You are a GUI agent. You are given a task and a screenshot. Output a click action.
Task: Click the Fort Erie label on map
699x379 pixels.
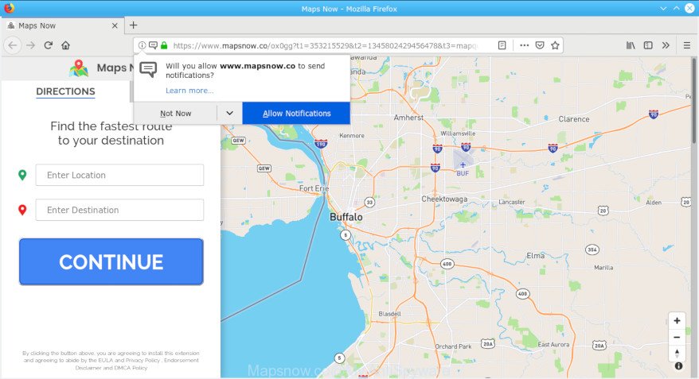click(314, 188)
